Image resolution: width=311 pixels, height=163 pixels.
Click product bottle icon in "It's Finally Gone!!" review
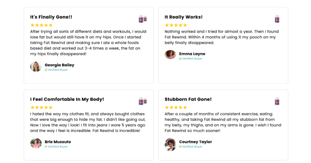pyautogui.click(x=143, y=19)
